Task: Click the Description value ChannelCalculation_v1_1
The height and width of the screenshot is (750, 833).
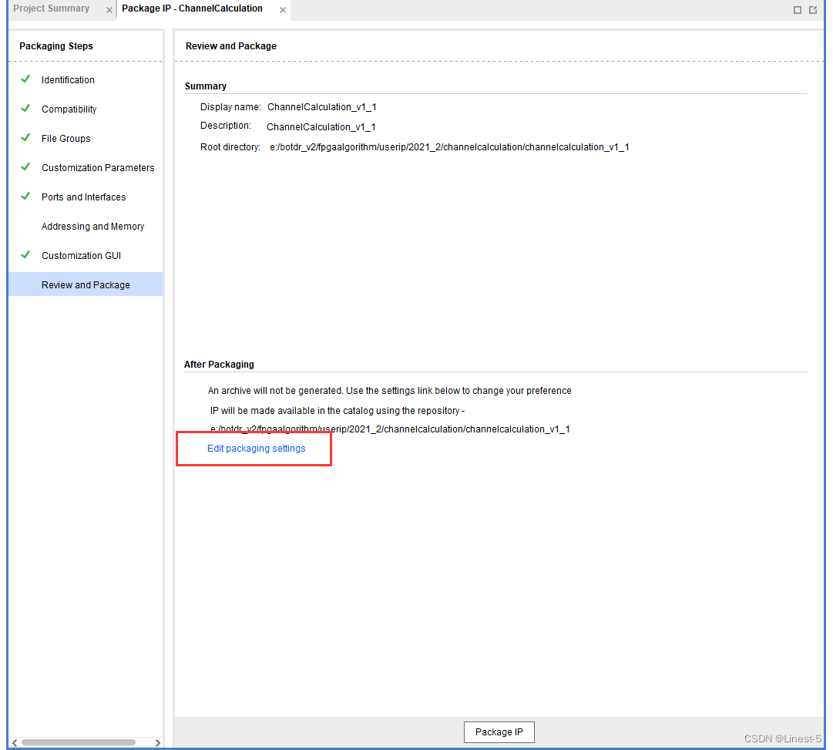Action: 321,127
